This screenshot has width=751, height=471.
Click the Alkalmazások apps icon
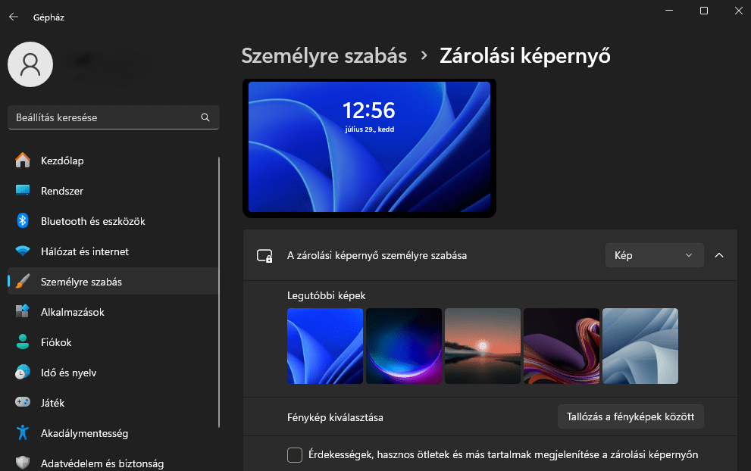coord(23,312)
